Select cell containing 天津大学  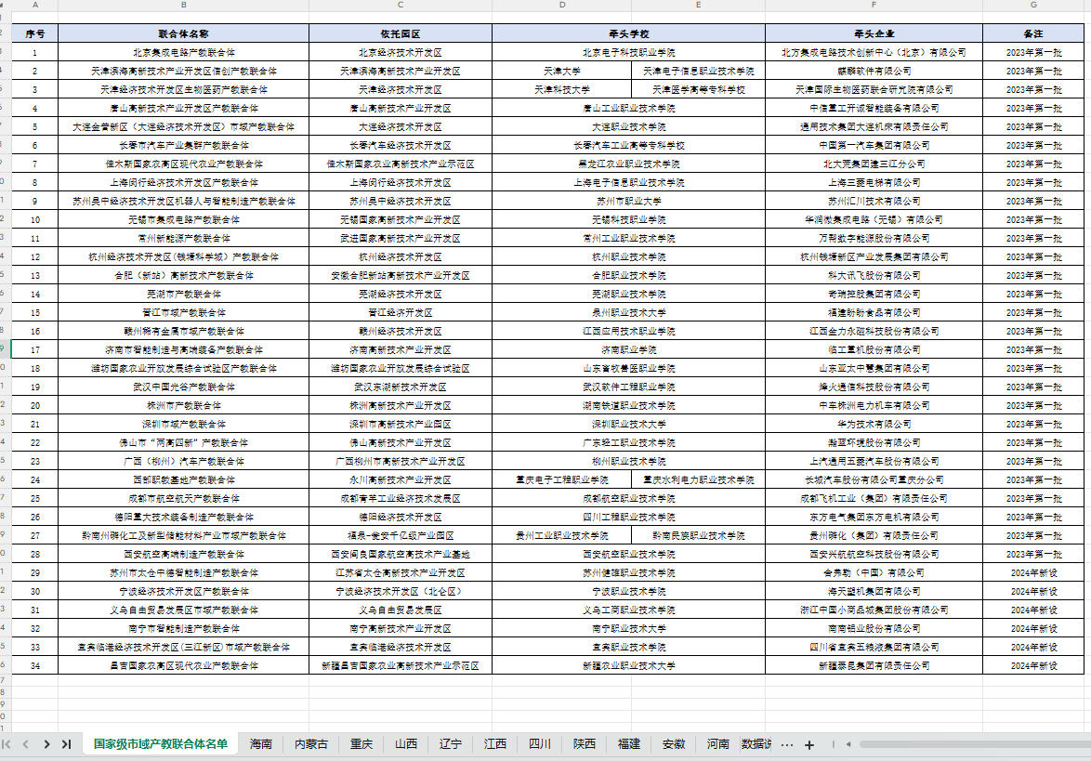[562, 71]
